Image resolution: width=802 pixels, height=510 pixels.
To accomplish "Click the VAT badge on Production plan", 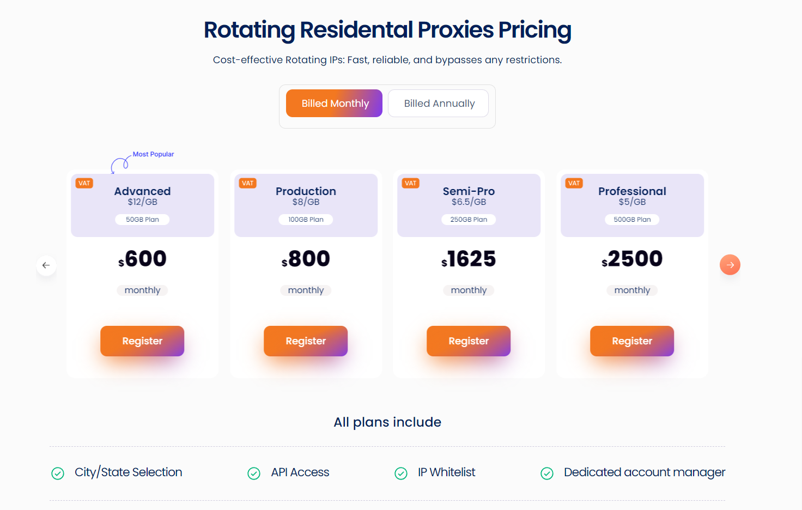I will [248, 183].
